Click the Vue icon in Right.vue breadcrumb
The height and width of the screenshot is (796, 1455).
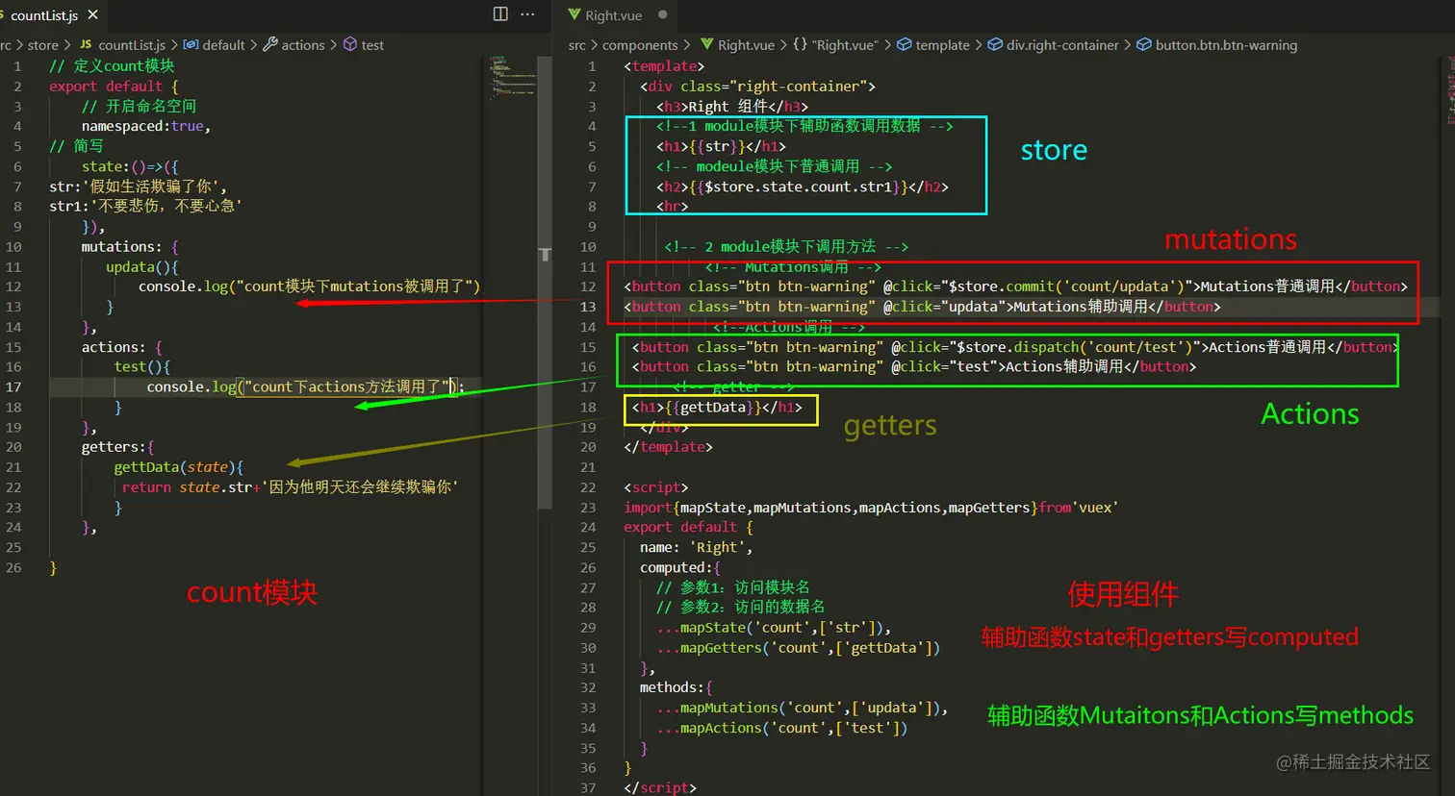click(x=707, y=44)
